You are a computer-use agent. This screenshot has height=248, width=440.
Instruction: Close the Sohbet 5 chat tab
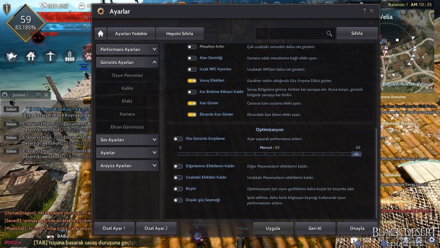point(46,95)
